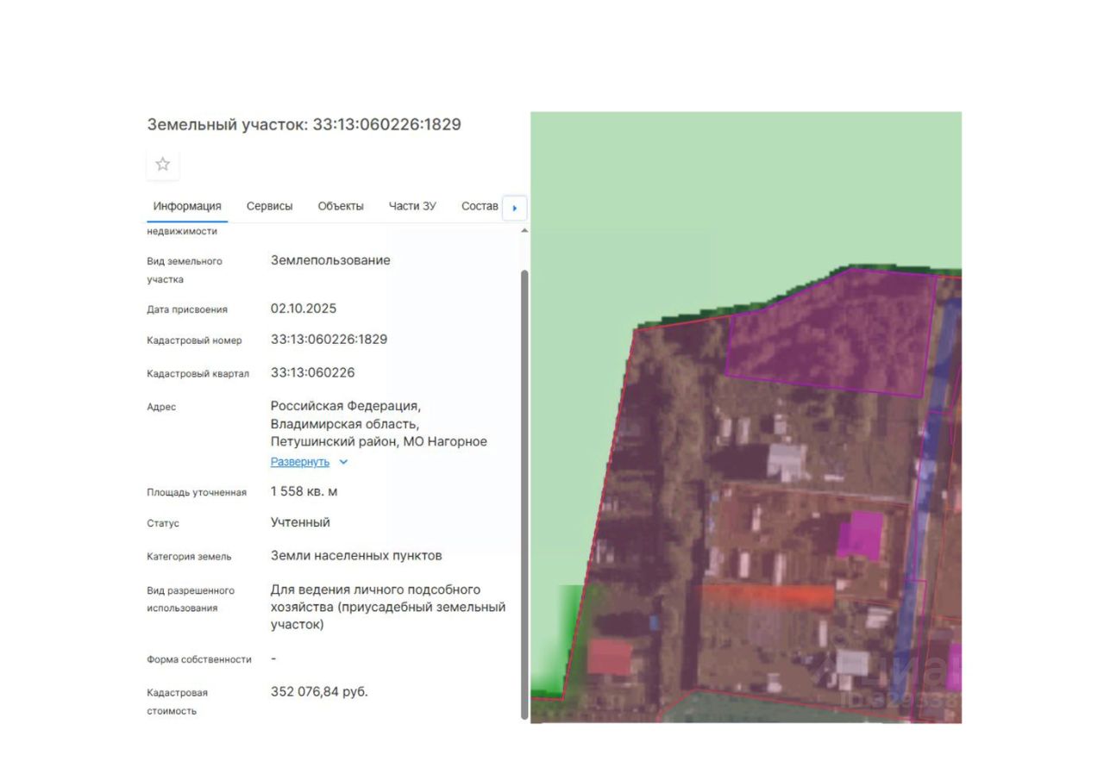Screen dimensions: 1104x780
Task: Click the Вид разрешенного использования label
Action: [191, 599]
